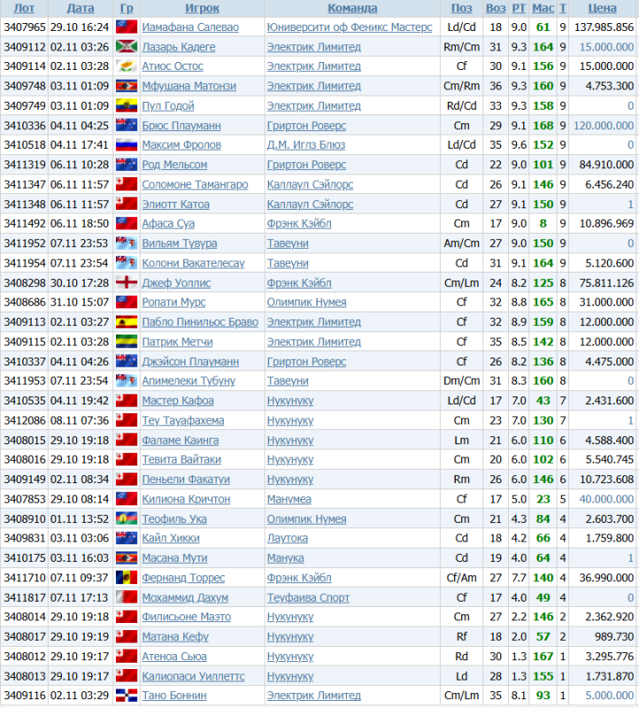639x708 pixels.
Task: Click the flag icon beside Фернанд Торрес
Action: [x=126, y=578]
